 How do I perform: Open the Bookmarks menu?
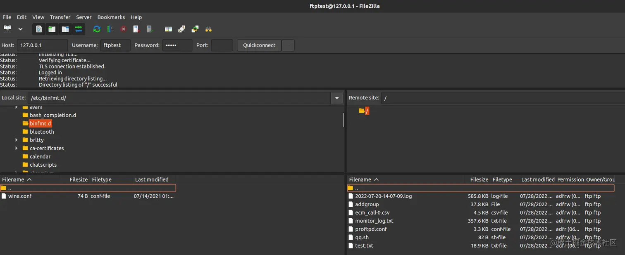tap(111, 17)
